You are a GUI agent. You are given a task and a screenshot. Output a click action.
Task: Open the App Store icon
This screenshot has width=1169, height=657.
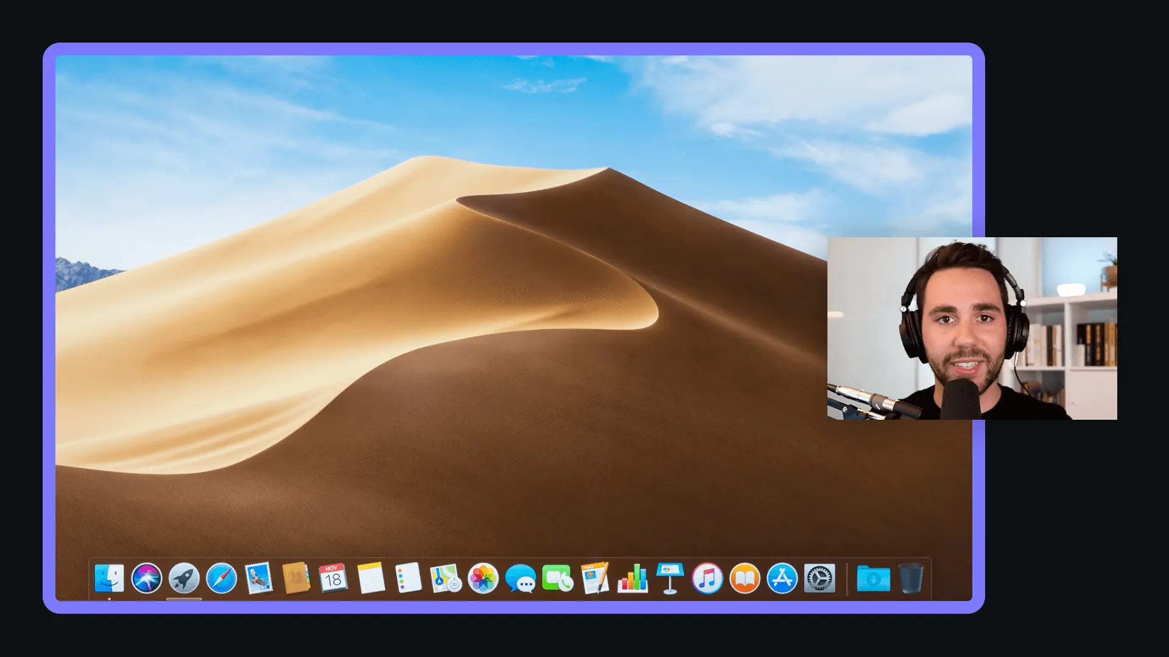pyautogui.click(x=782, y=578)
